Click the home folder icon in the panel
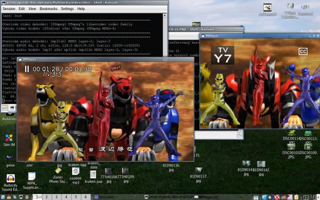This screenshot has height=200, width=320. (x=9, y=197)
